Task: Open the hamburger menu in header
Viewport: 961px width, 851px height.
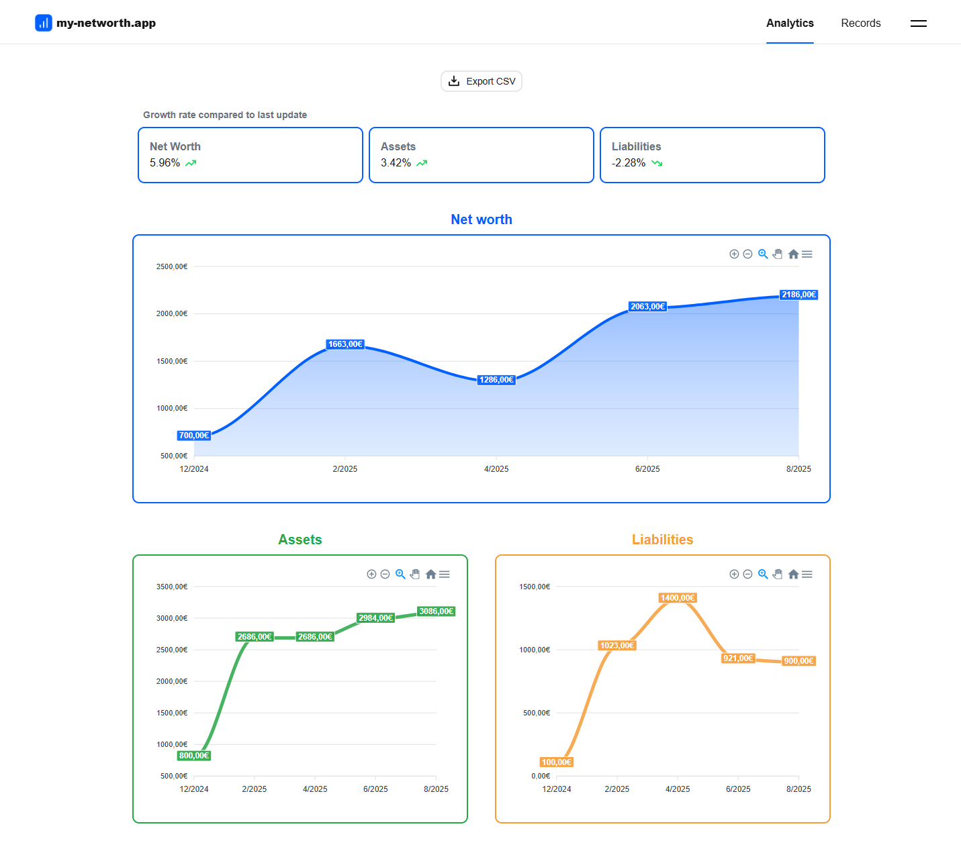Action: [918, 23]
